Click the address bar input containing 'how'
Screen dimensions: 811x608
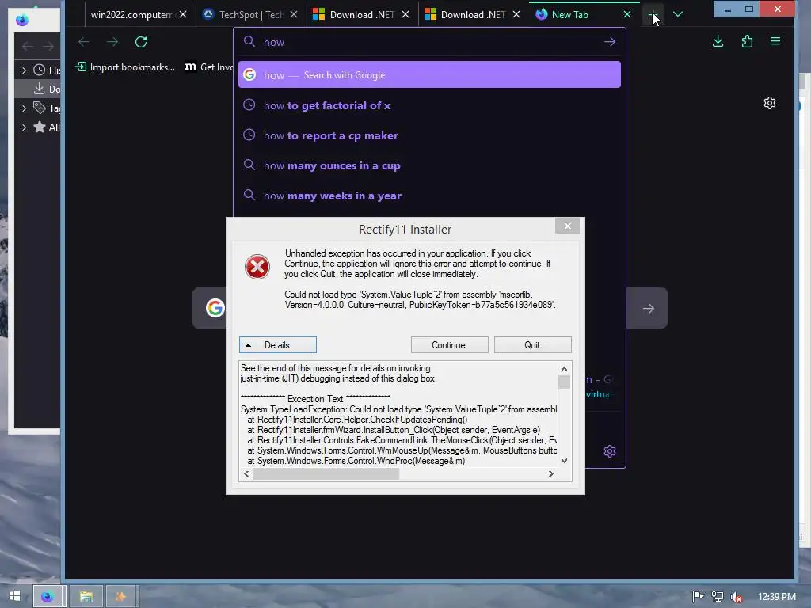point(429,42)
